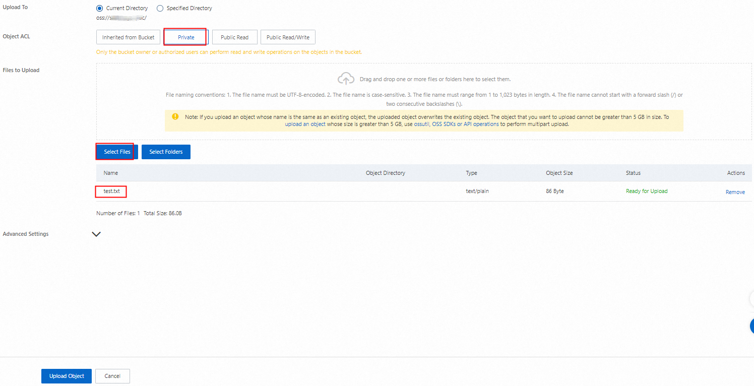Expand the Advanced Settings chevron

click(96, 234)
